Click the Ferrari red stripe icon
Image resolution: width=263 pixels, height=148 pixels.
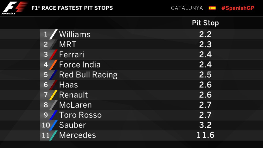click(53, 54)
